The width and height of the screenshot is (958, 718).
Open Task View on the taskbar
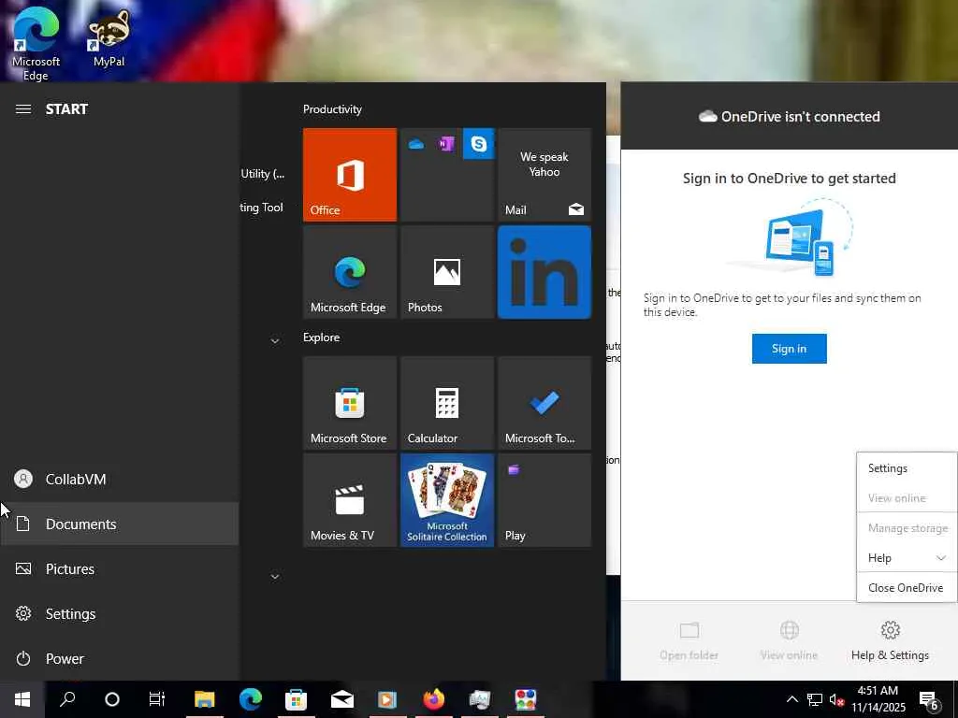click(x=157, y=699)
